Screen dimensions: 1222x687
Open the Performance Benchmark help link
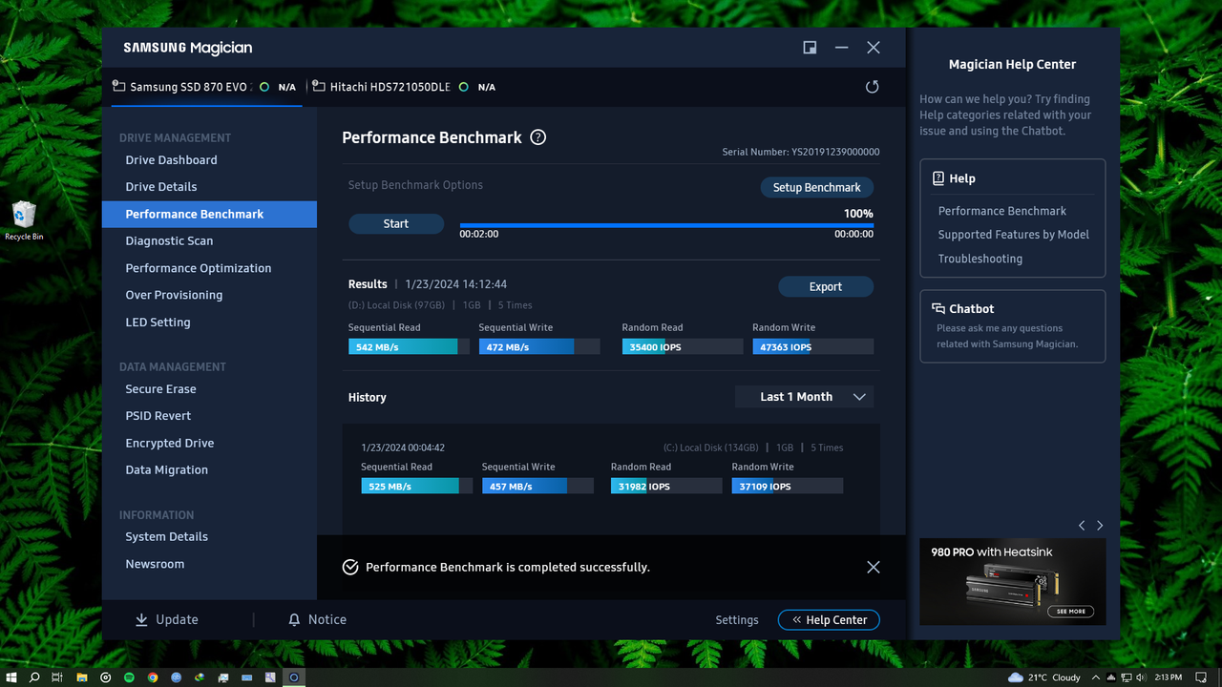click(1002, 211)
